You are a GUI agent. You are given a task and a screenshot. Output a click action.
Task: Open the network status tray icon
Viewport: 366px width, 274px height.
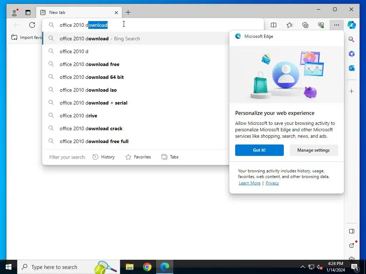[311, 267]
